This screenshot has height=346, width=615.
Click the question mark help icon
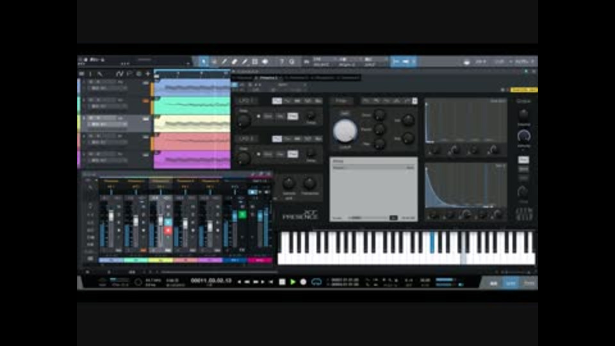tap(282, 62)
